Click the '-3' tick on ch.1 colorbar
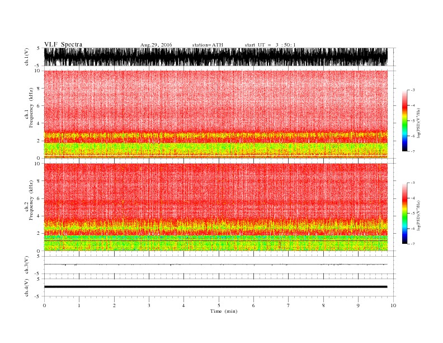 (413, 90)
